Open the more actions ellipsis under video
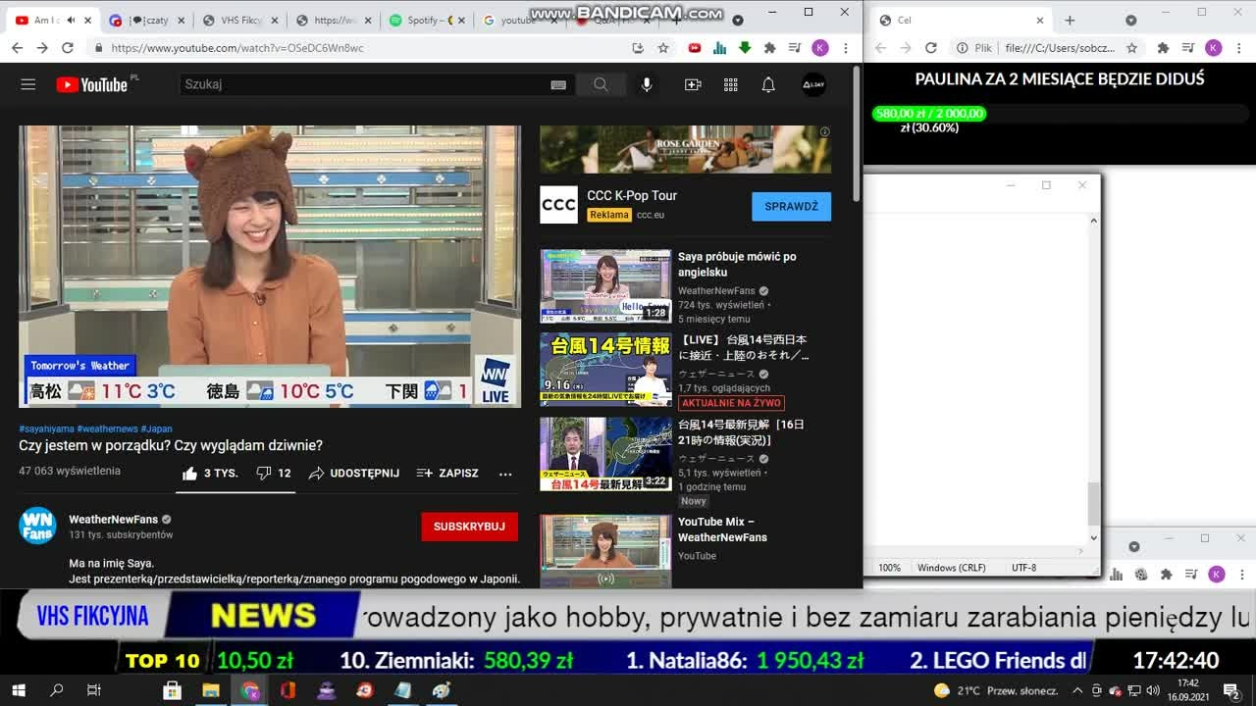This screenshot has height=706, width=1256. [505, 474]
